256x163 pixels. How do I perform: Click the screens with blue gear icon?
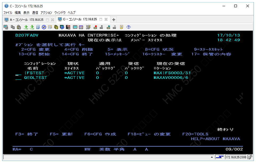[62, 27]
